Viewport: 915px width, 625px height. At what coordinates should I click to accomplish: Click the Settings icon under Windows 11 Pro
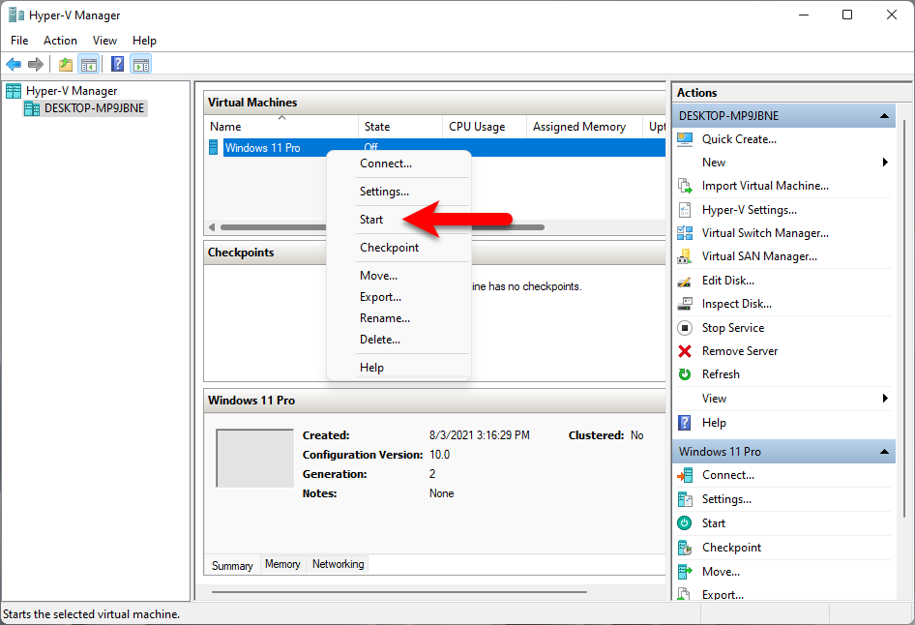click(685, 499)
